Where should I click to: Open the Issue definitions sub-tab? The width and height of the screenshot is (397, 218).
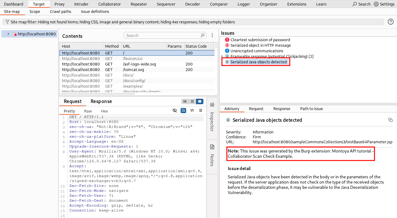tap(95, 11)
